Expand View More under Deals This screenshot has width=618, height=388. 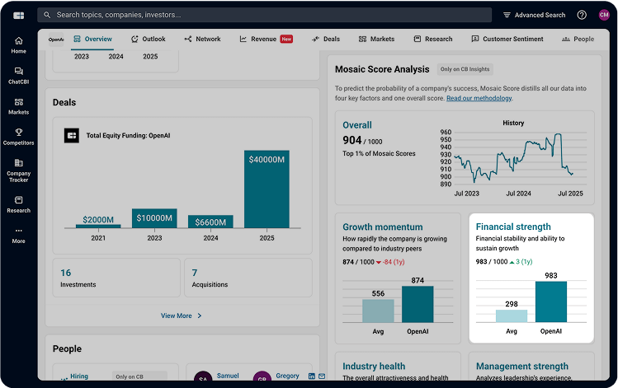tap(182, 316)
